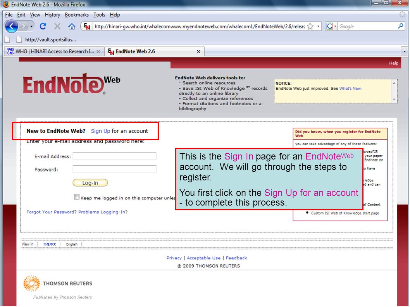The width and height of the screenshot is (410, 307).
Task: Open the history dropdown beside the Forward button
Action: pyautogui.click(x=31, y=26)
